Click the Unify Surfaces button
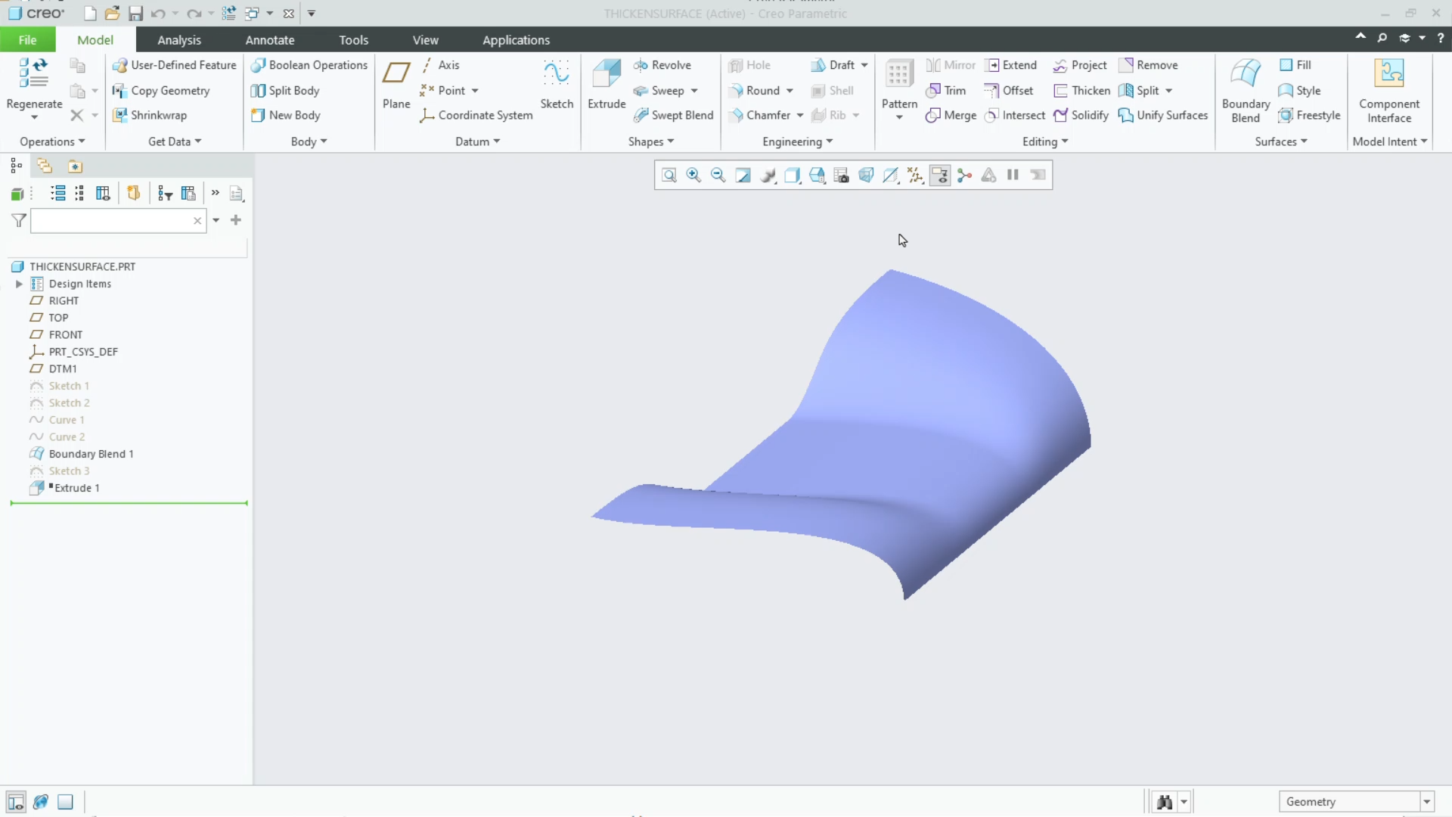Screen dimensions: 1452x817 point(1163,115)
